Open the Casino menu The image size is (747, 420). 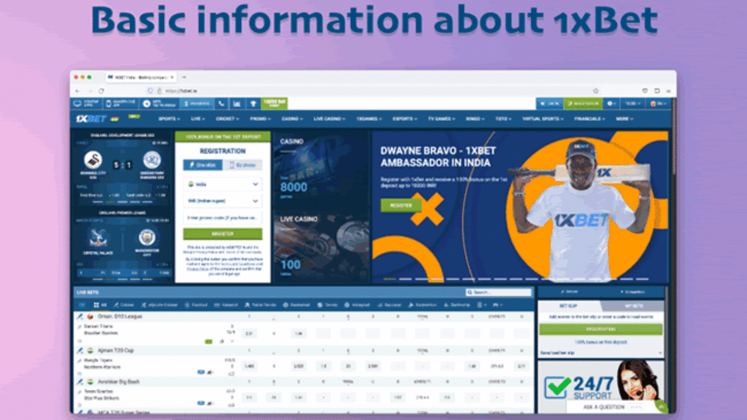pyautogui.click(x=292, y=118)
